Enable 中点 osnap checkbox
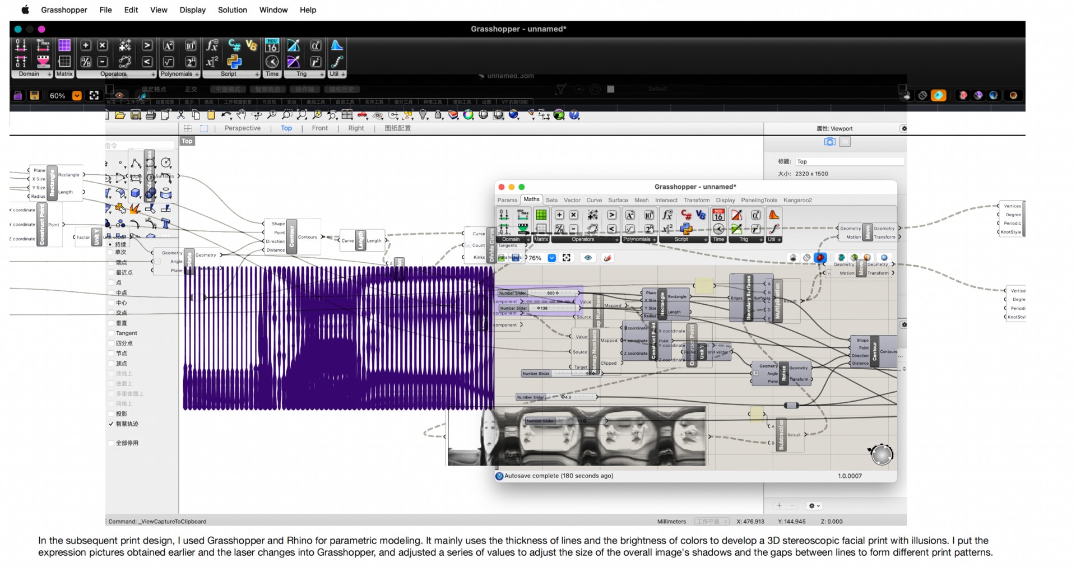The height and width of the screenshot is (567, 1076). 111,292
